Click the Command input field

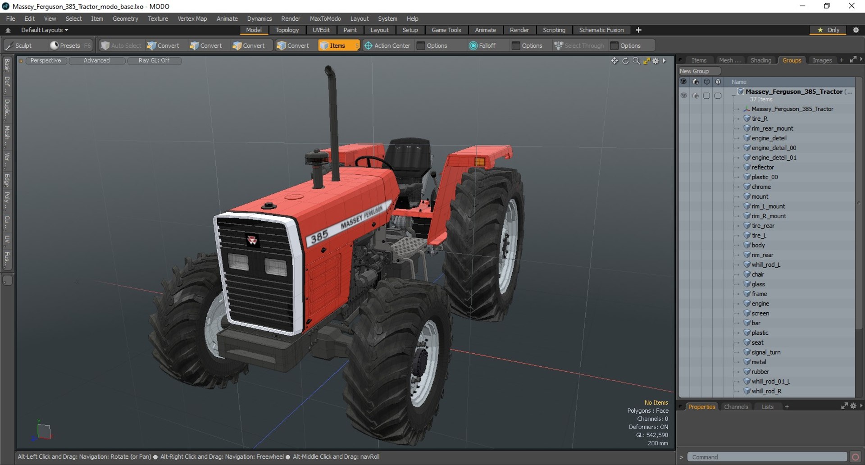(767, 457)
